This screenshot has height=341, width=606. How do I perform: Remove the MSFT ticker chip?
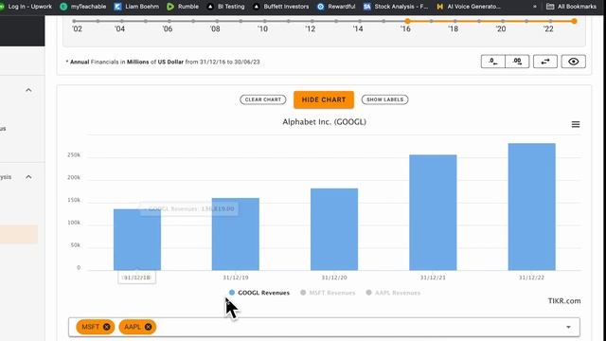click(x=107, y=327)
